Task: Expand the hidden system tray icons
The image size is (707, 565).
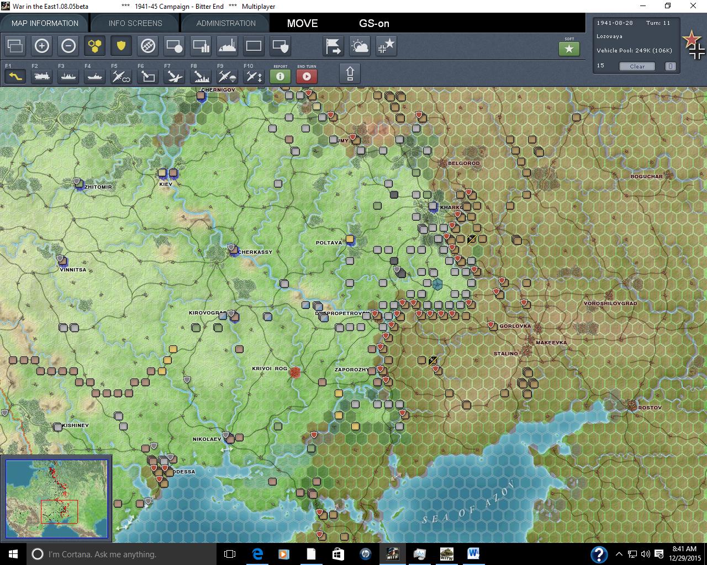Action: pos(619,554)
